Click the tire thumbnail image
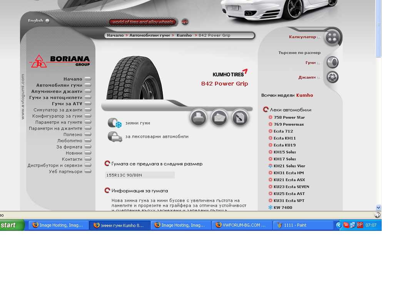Screen dimensions: 394x296 pyautogui.click(x=135, y=77)
